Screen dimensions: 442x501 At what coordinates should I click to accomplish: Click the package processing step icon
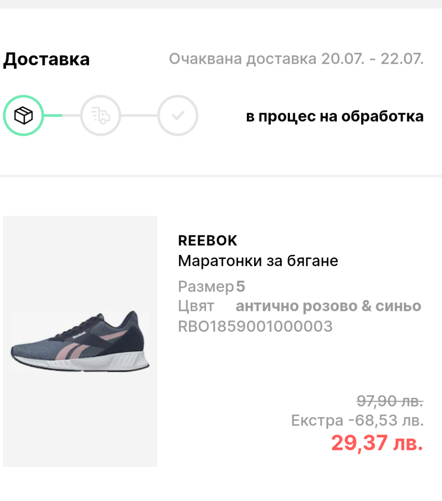pos(24,116)
